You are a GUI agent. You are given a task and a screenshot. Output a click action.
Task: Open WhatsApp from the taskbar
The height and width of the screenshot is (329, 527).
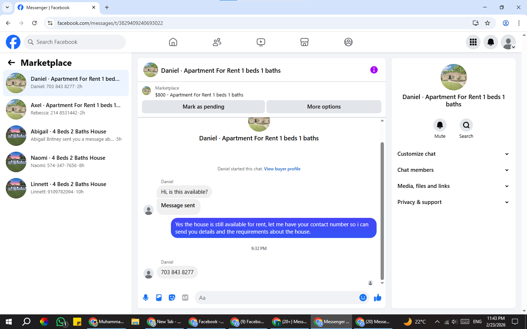61,322
